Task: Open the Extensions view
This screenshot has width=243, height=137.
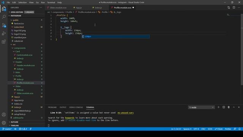Action: pos(4,41)
